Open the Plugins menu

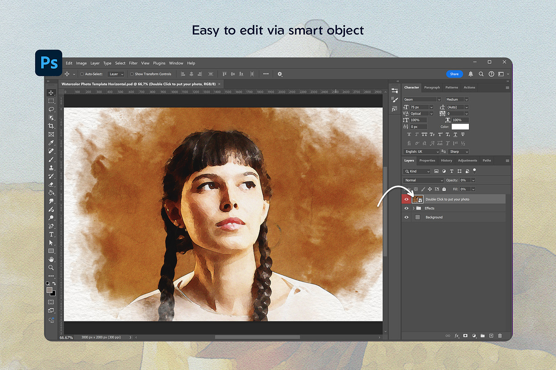[x=159, y=63]
